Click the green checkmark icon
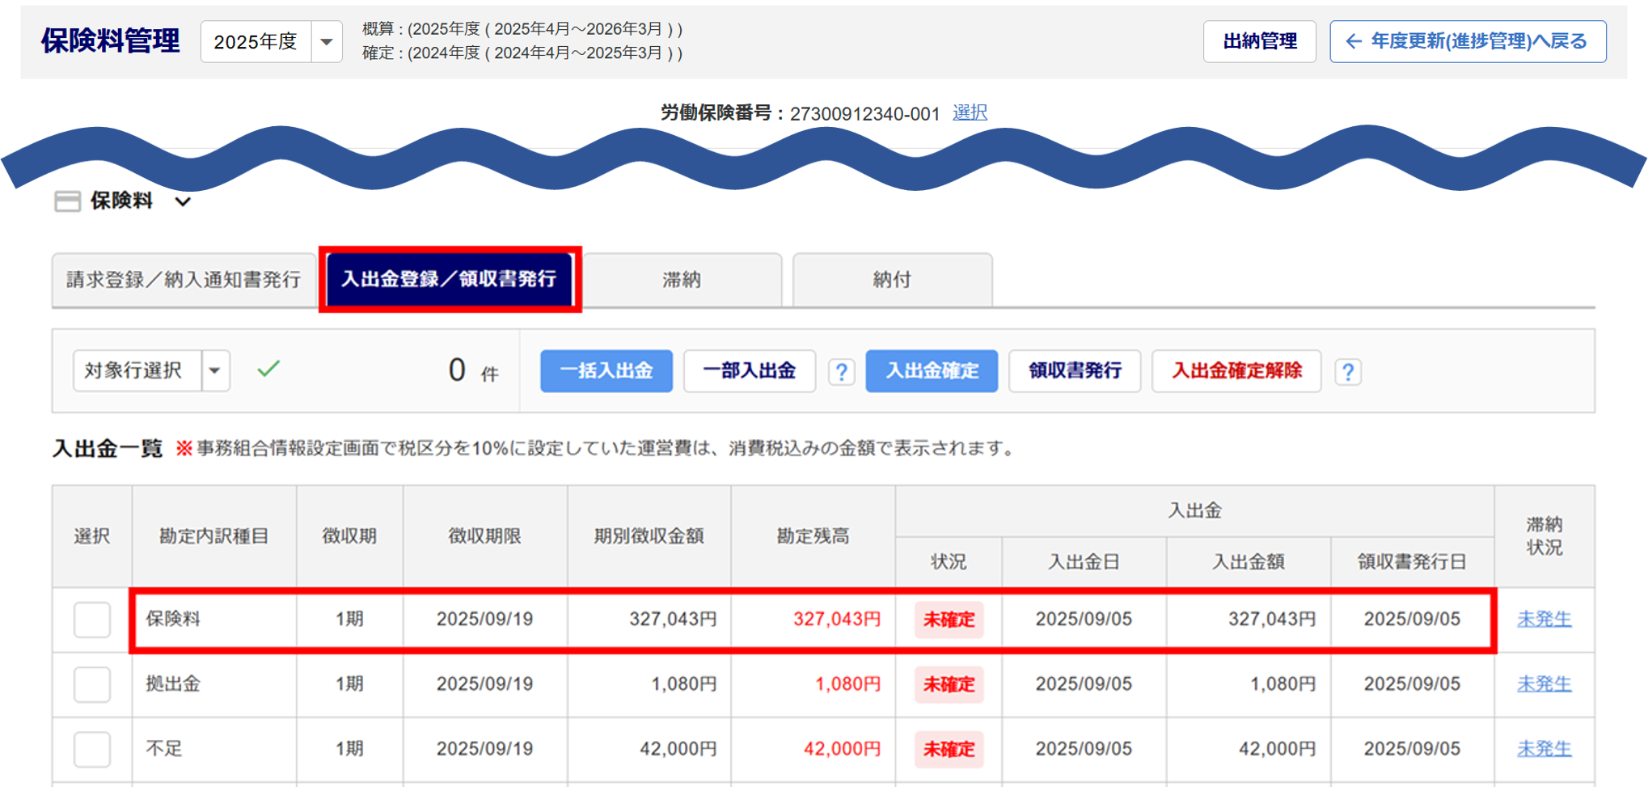1648x787 pixels. click(268, 370)
